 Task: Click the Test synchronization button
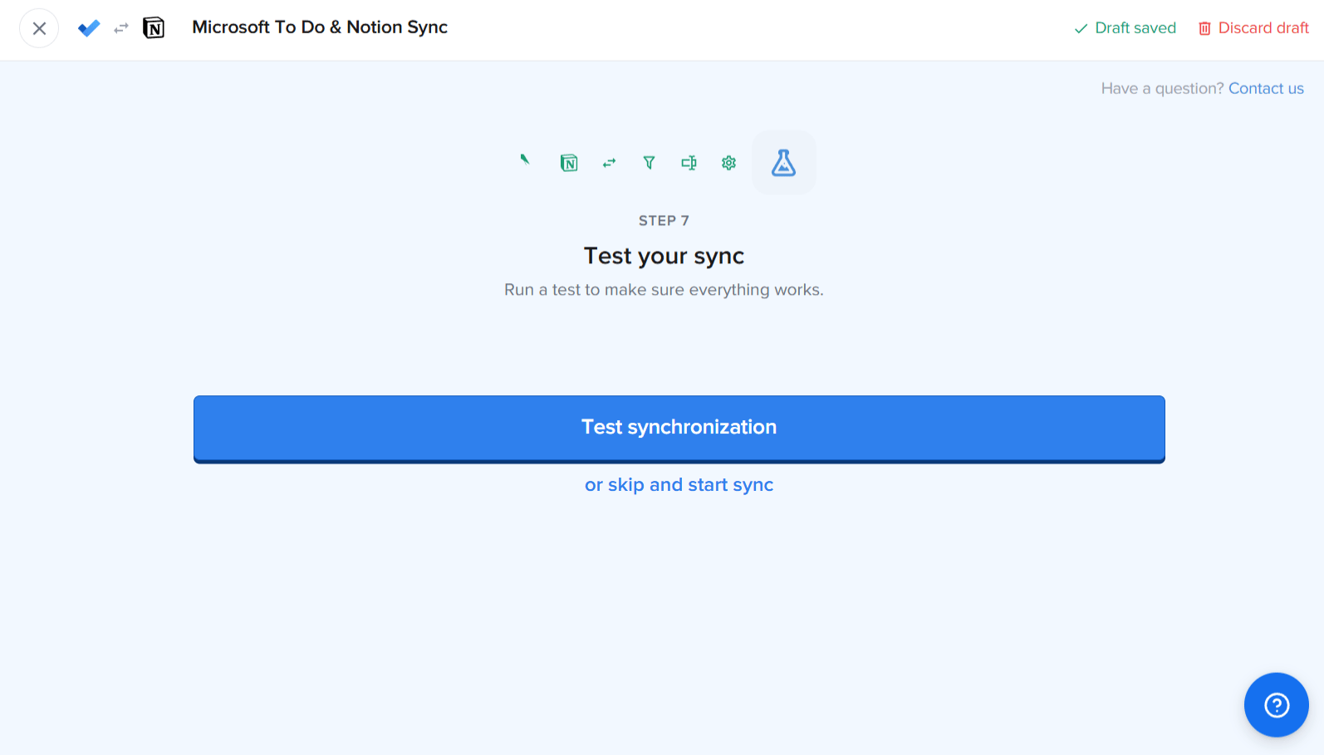point(679,429)
